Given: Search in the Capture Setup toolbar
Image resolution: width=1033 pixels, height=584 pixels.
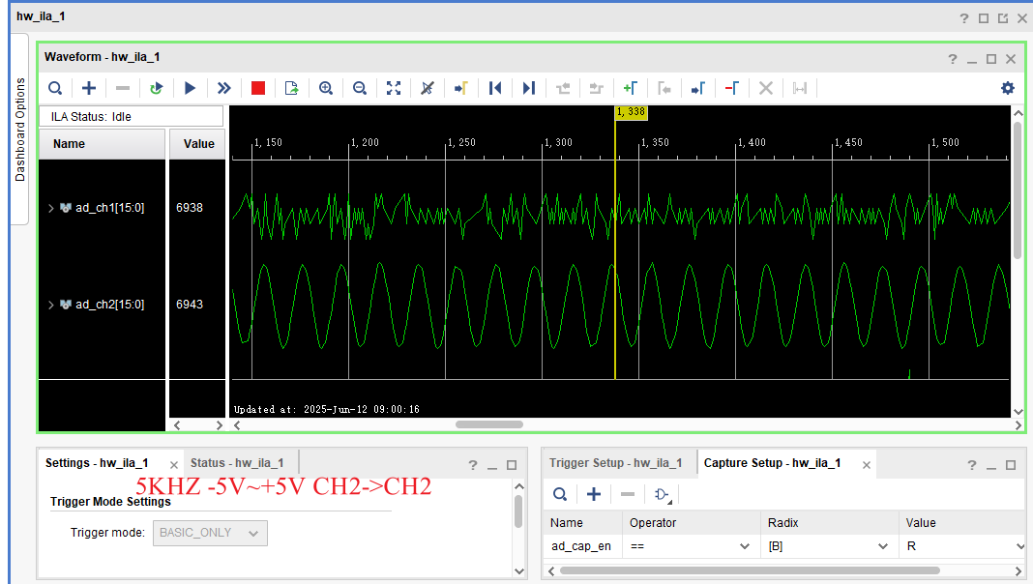Looking at the screenshot, I should tap(560, 494).
